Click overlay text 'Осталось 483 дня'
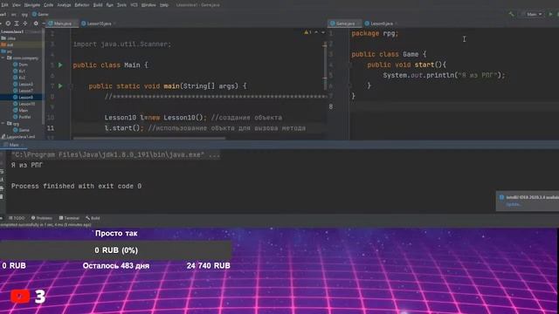 click(x=116, y=265)
